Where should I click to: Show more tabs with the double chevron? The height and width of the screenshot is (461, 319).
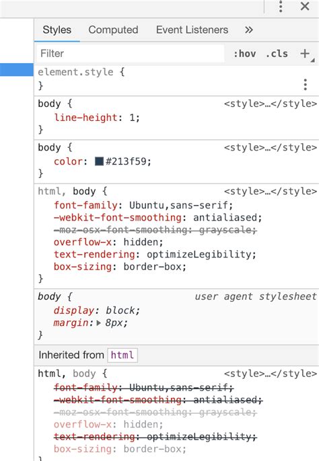(x=249, y=30)
